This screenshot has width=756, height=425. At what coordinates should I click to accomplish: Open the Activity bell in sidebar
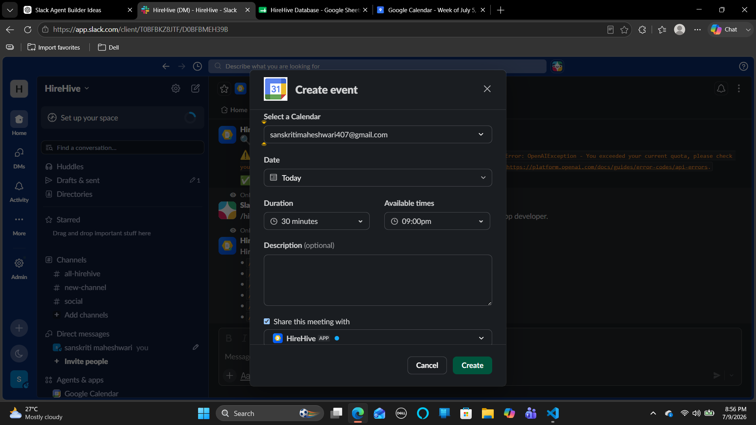coord(19,191)
